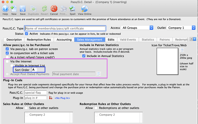
Task: Click the special flag field
Action: (x=36, y=92)
